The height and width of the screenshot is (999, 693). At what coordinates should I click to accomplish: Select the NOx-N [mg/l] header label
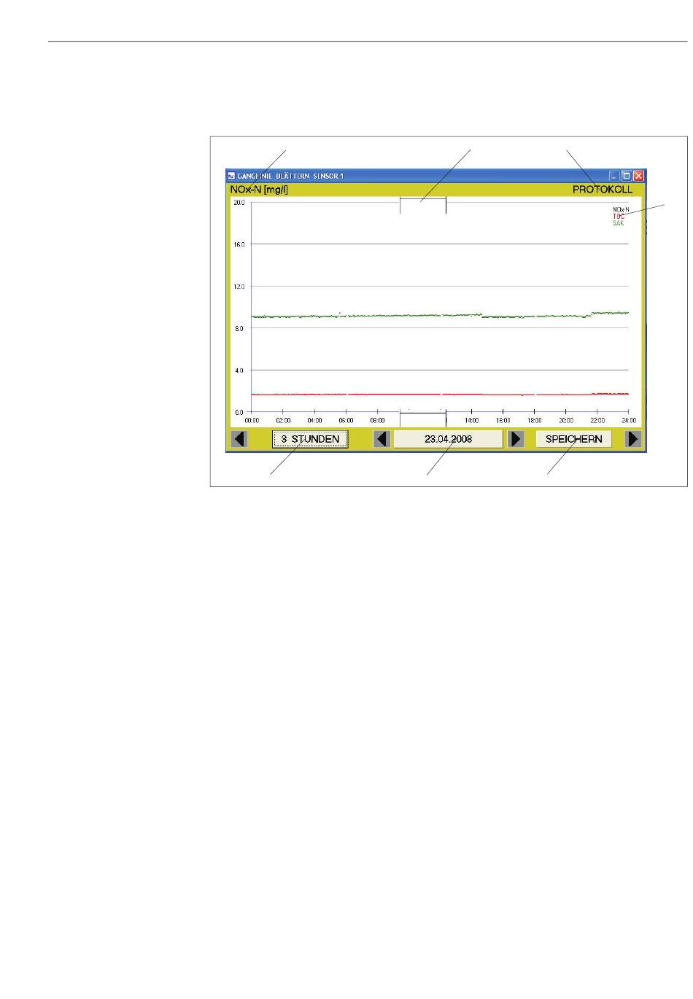[259, 189]
